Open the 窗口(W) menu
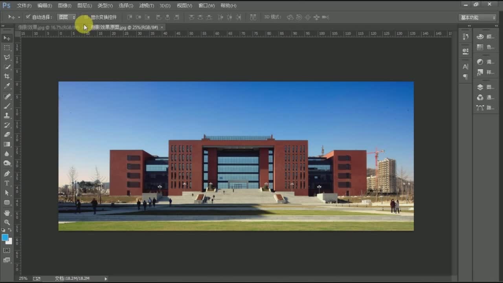Screen dimensions: 503x283 (207, 6)
